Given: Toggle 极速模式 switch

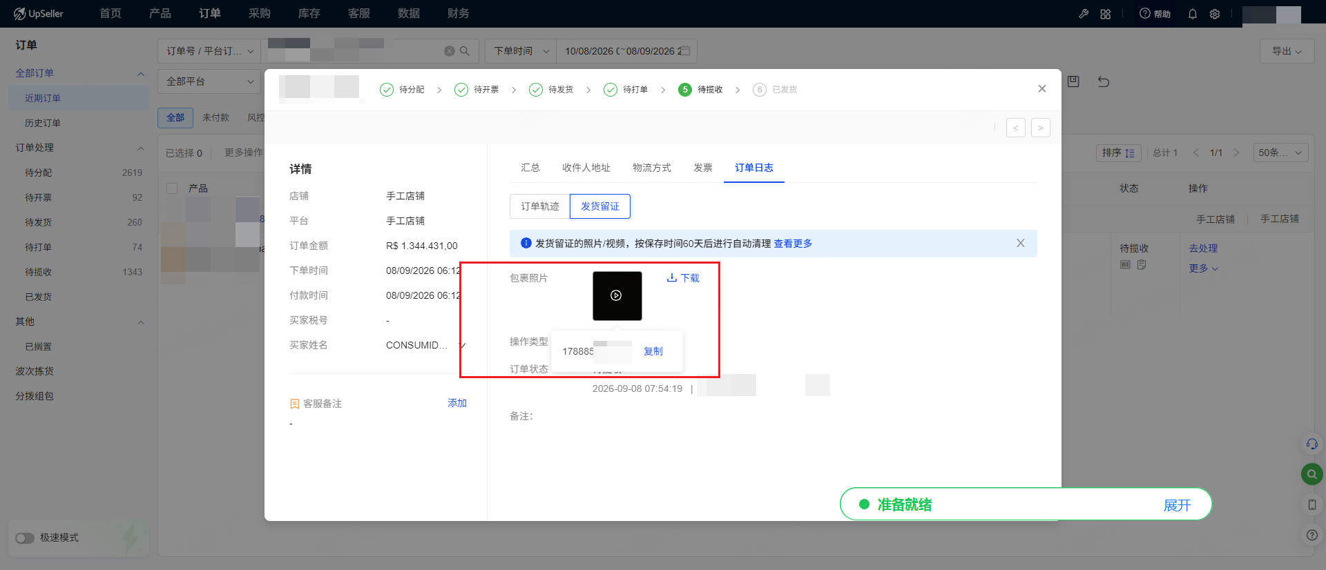Looking at the screenshot, I should pyautogui.click(x=25, y=538).
